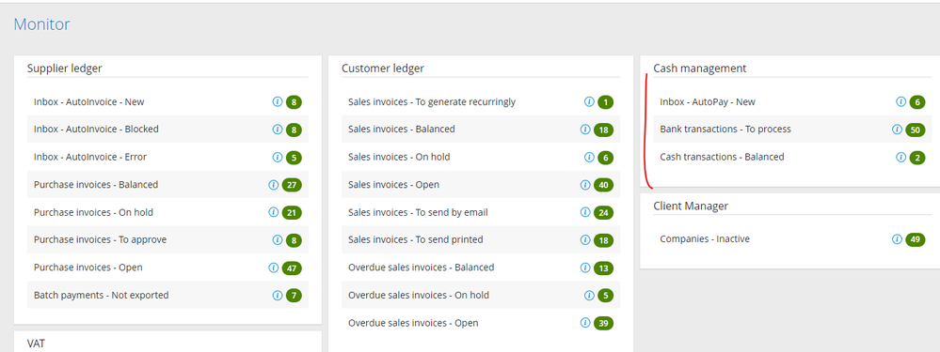Viewport: 940px width, 352px height.
Task: View info for Sales invoices - To send by email
Action: (585, 212)
